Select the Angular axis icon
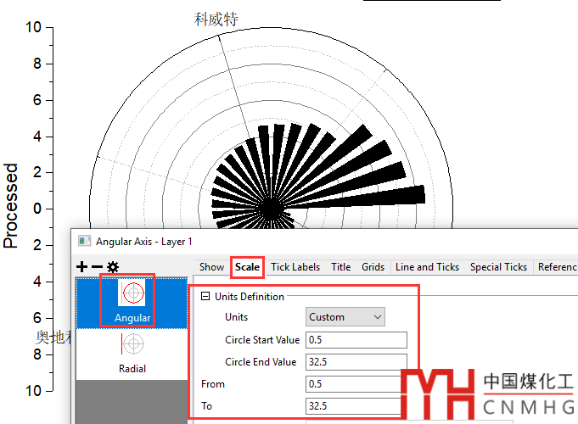 coord(132,293)
